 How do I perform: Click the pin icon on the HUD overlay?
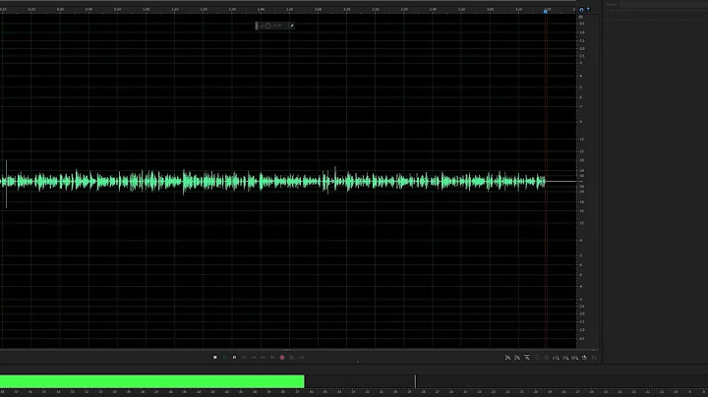(292, 26)
